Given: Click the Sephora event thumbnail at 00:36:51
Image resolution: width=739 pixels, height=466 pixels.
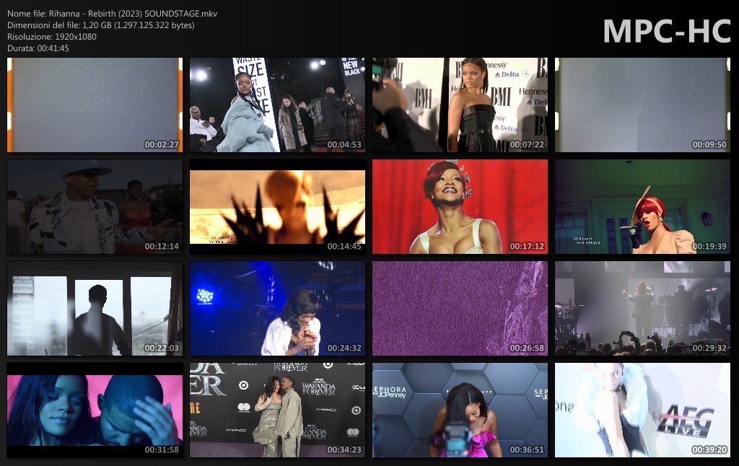Looking at the screenshot, I should click(460, 410).
